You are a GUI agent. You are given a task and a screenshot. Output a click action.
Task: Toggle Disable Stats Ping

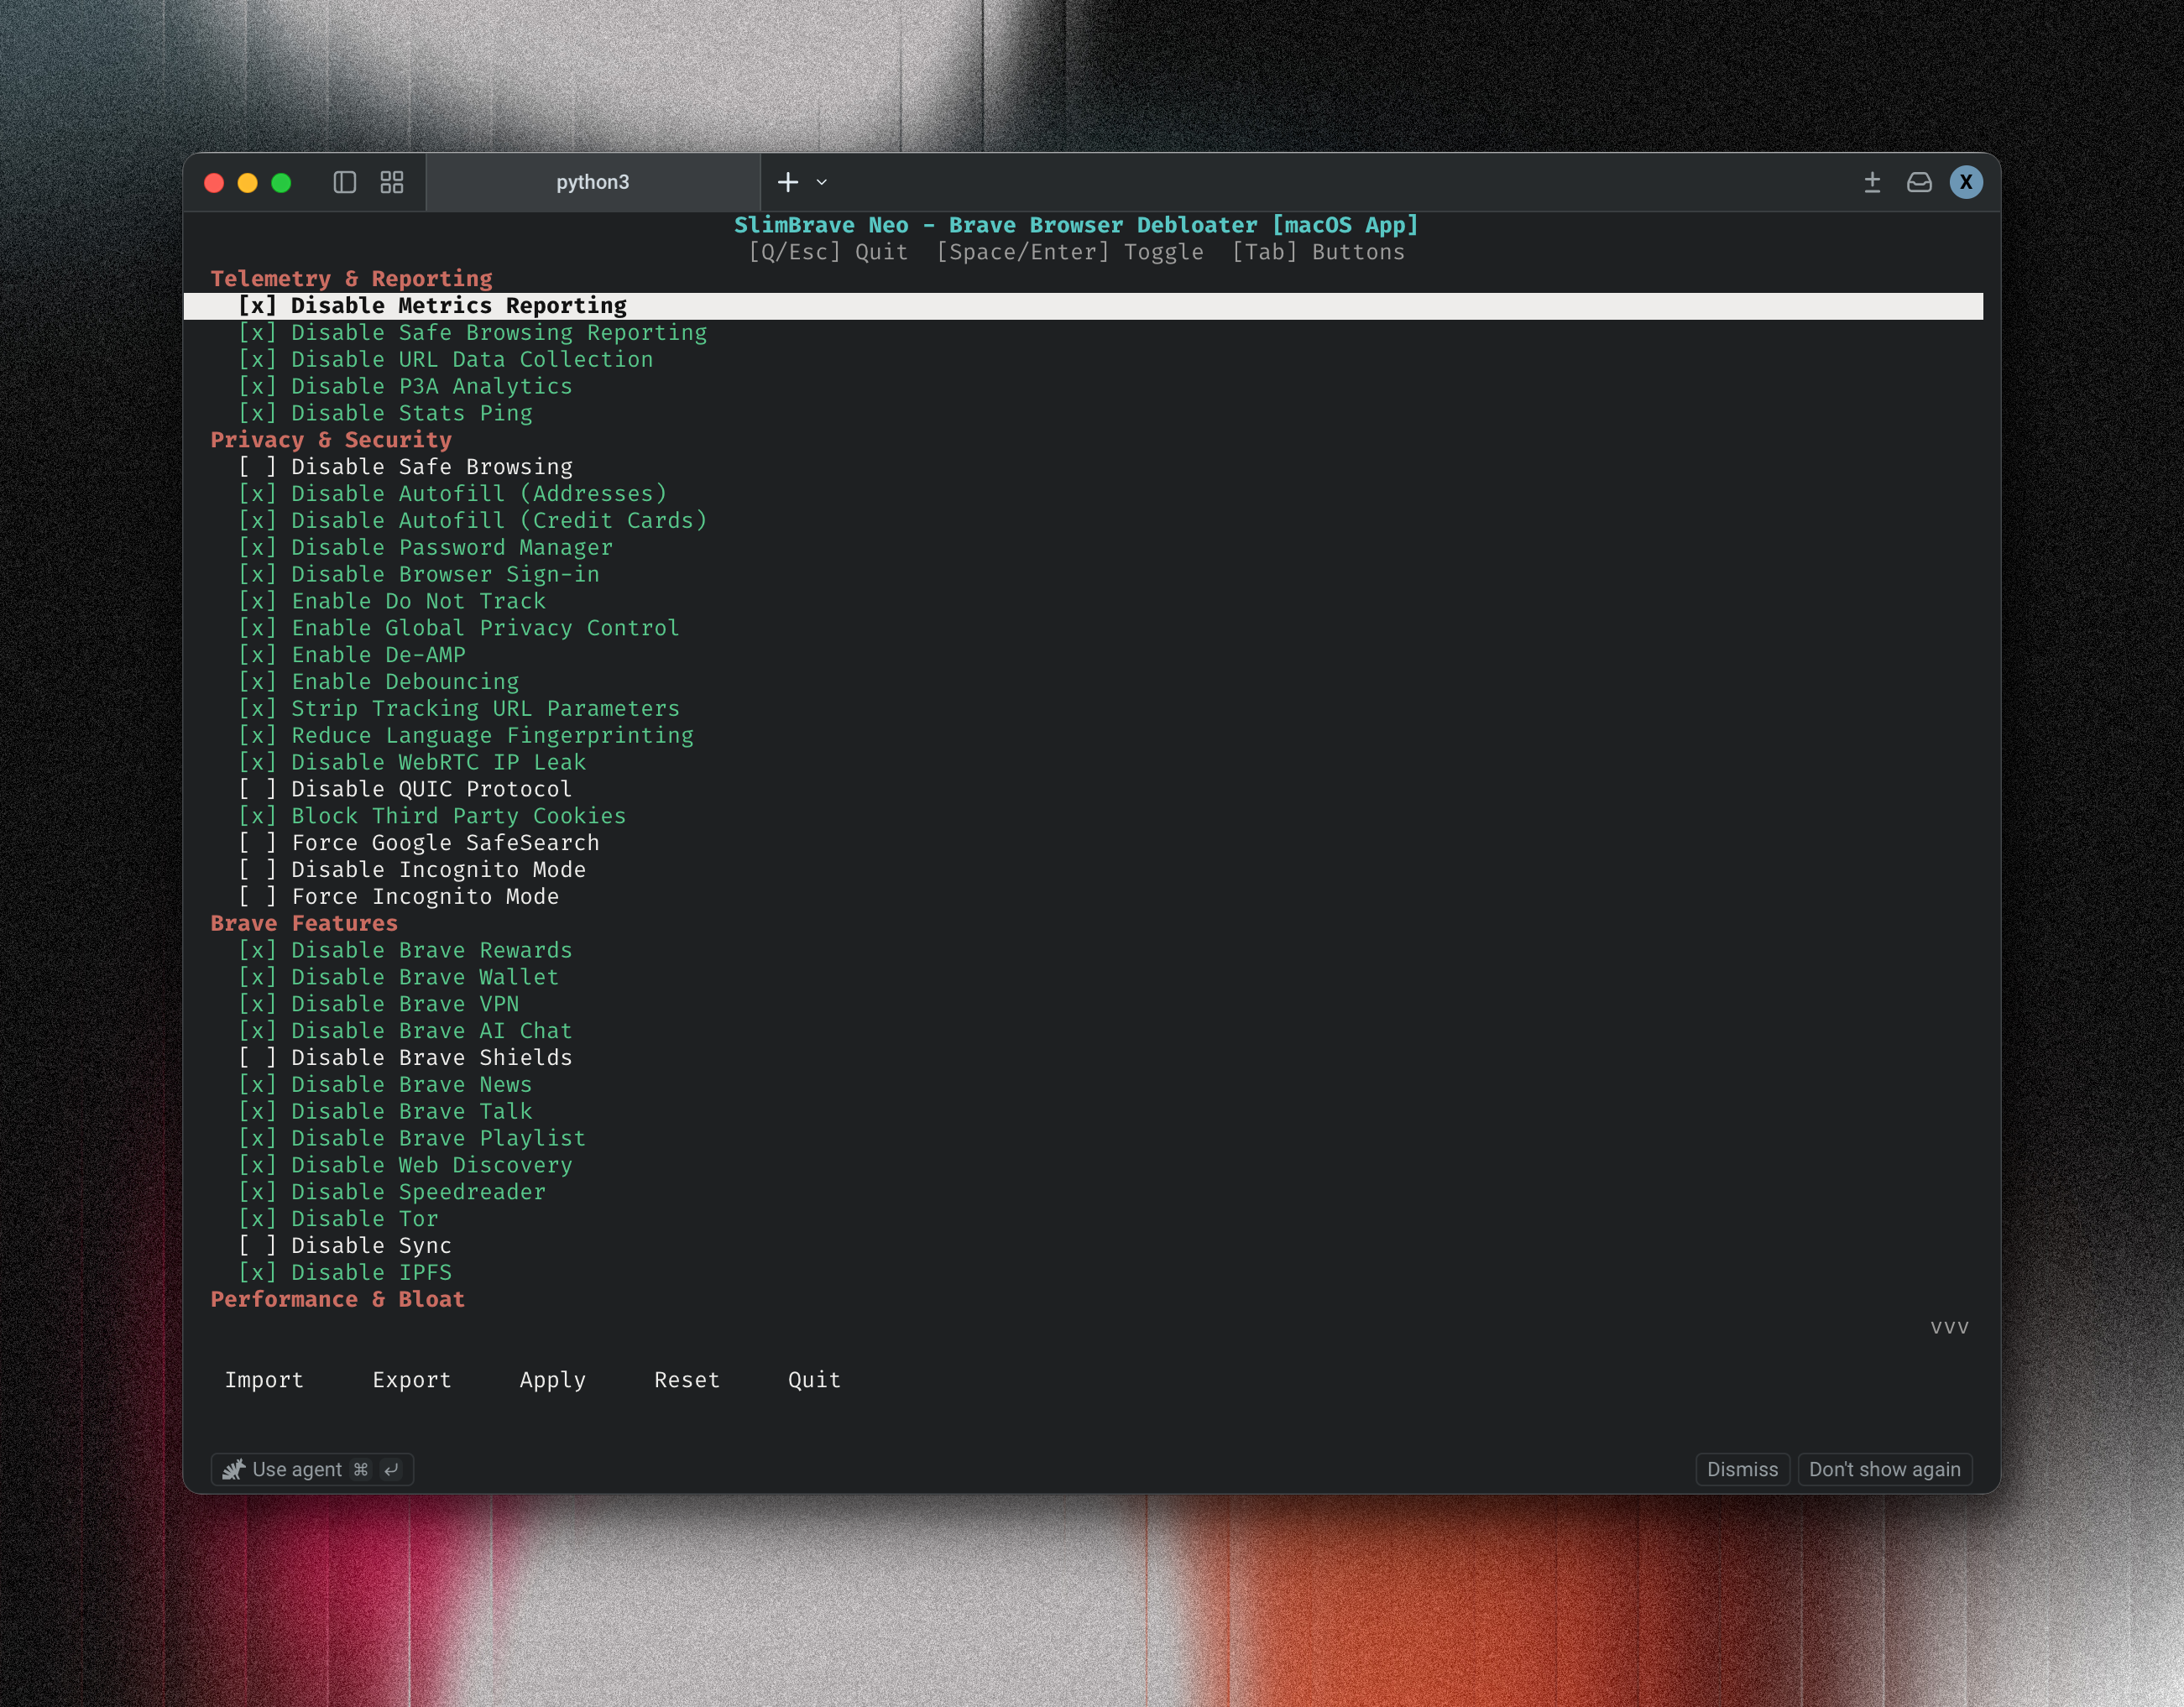pos(385,414)
